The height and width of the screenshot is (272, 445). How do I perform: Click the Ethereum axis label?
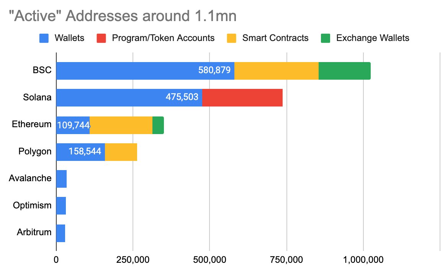pyautogui.click(x=31, y=124)
